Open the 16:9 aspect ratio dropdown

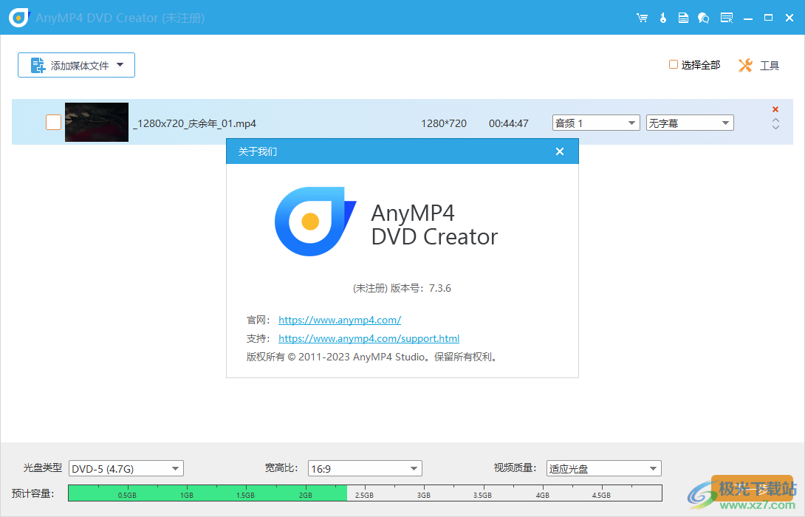(365, 468)
